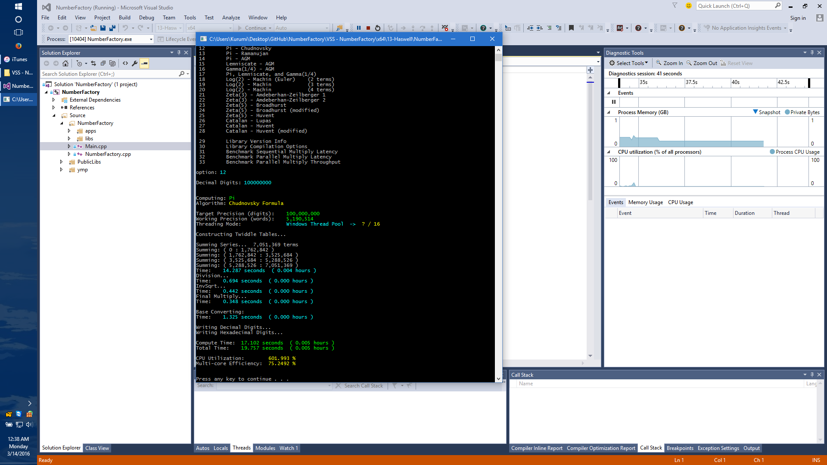Click the Home icon in Solution Explorer
The image size is (827, 465).
65,63
